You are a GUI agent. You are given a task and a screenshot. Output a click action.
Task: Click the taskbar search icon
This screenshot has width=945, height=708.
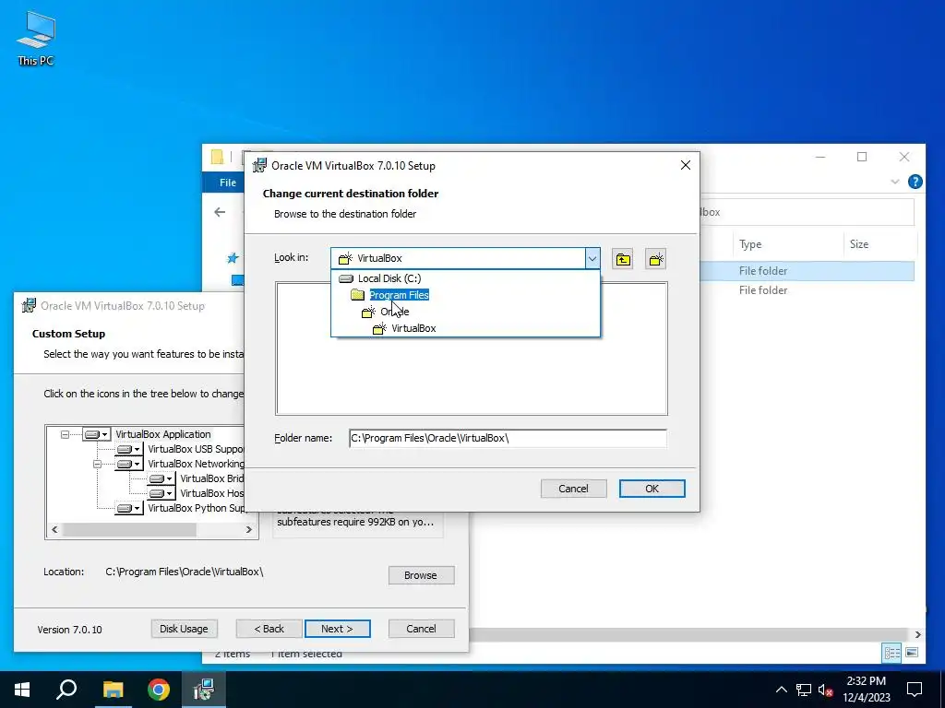tap(66, 690)
